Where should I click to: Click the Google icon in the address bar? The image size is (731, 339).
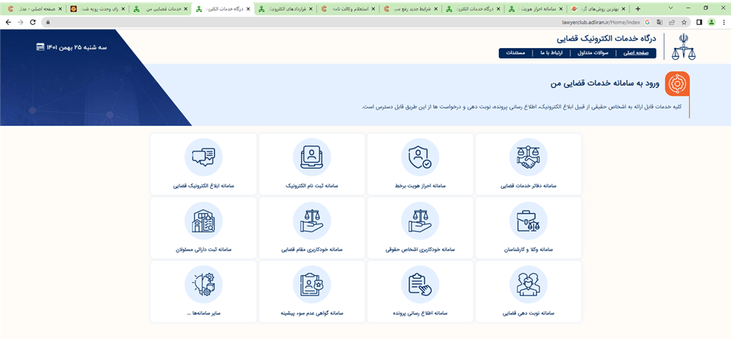tap(648, 22)
